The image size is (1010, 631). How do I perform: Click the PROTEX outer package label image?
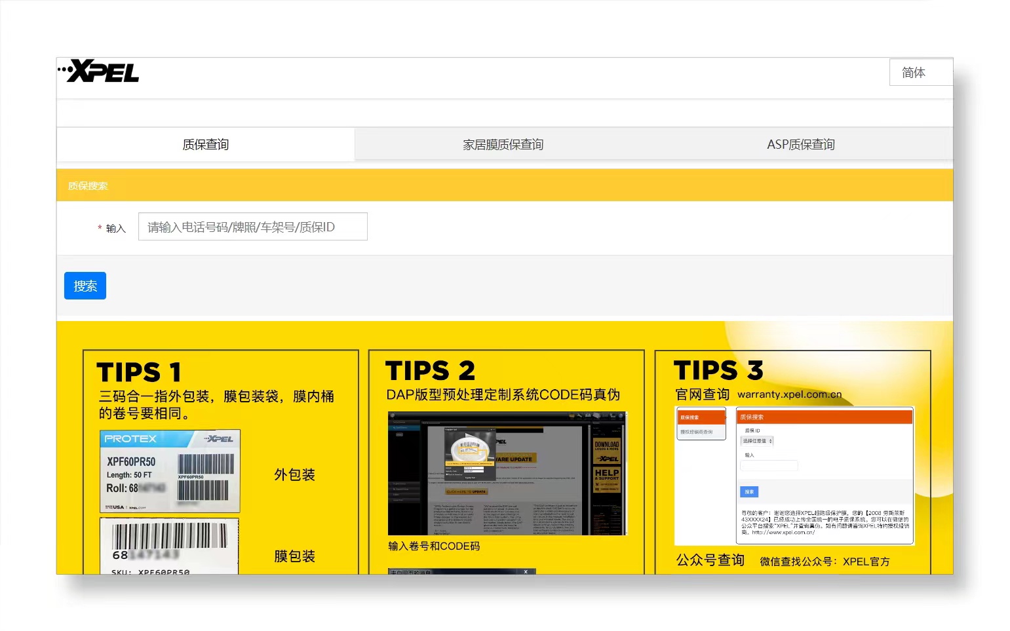click(x=170, y=471)
